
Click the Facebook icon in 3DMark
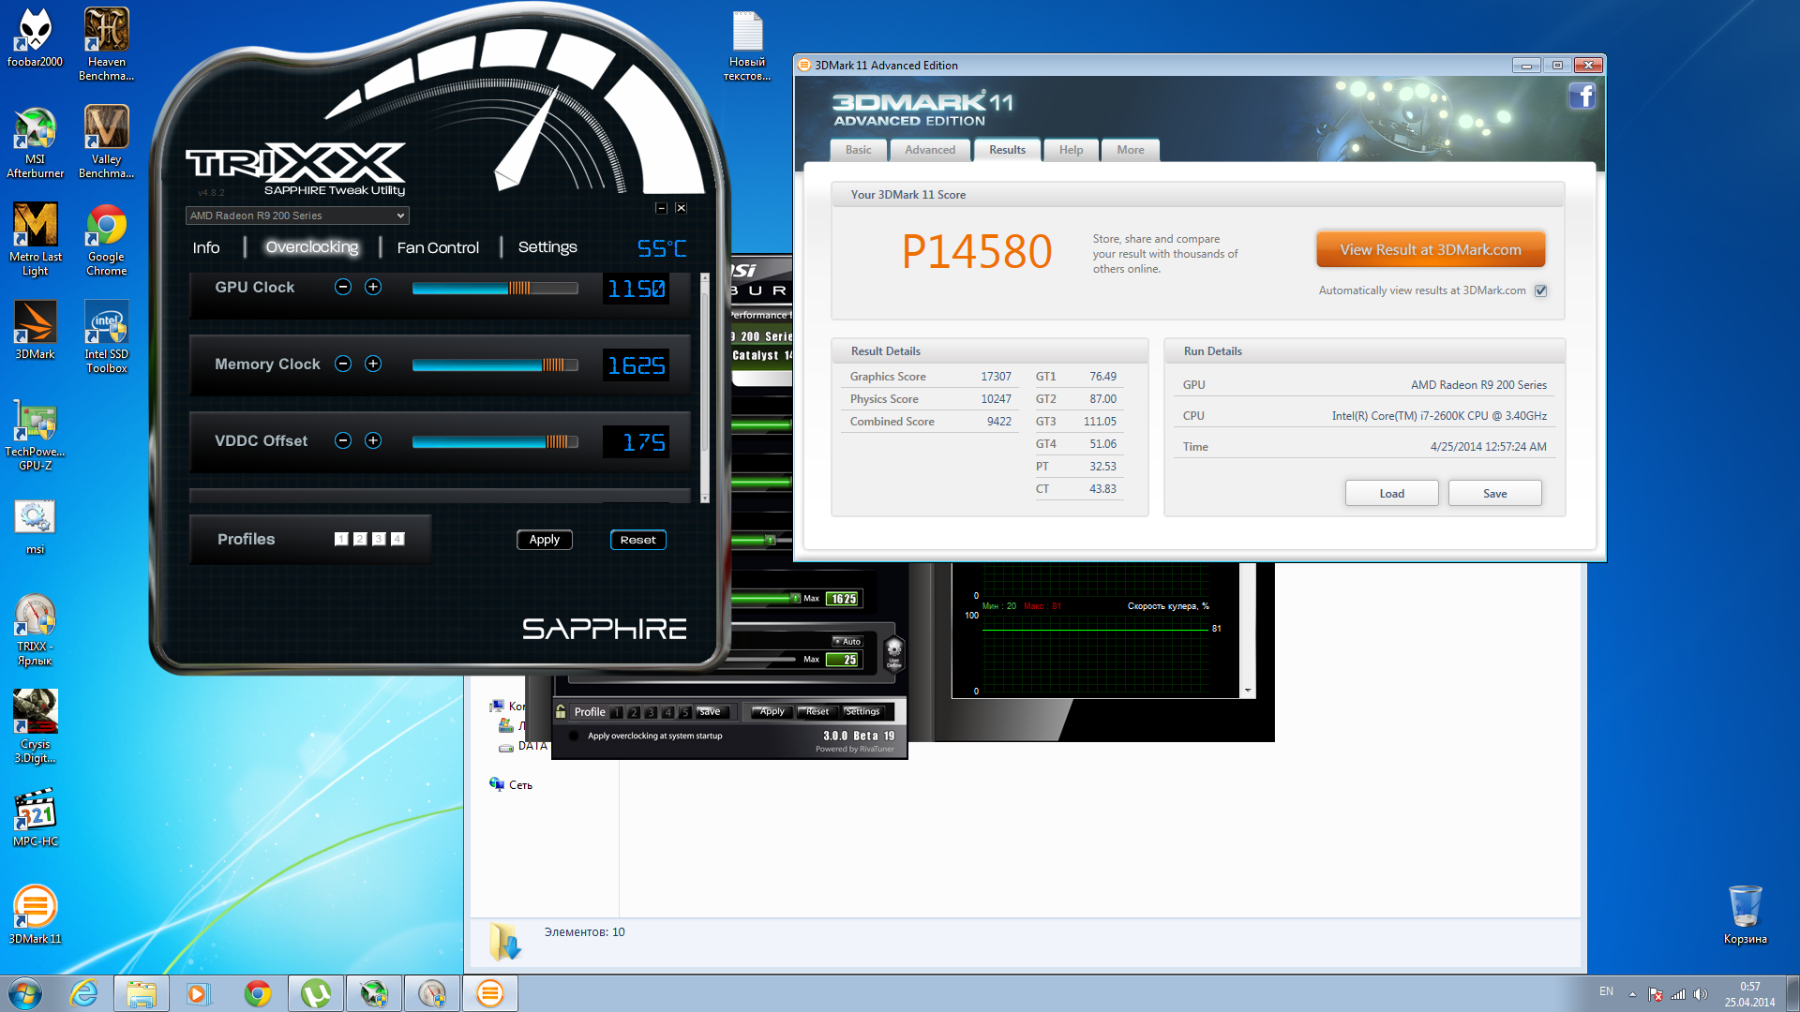coord(1582,97)
